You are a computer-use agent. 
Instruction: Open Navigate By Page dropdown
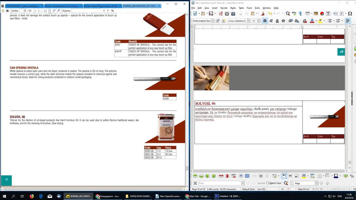(316, 183)
